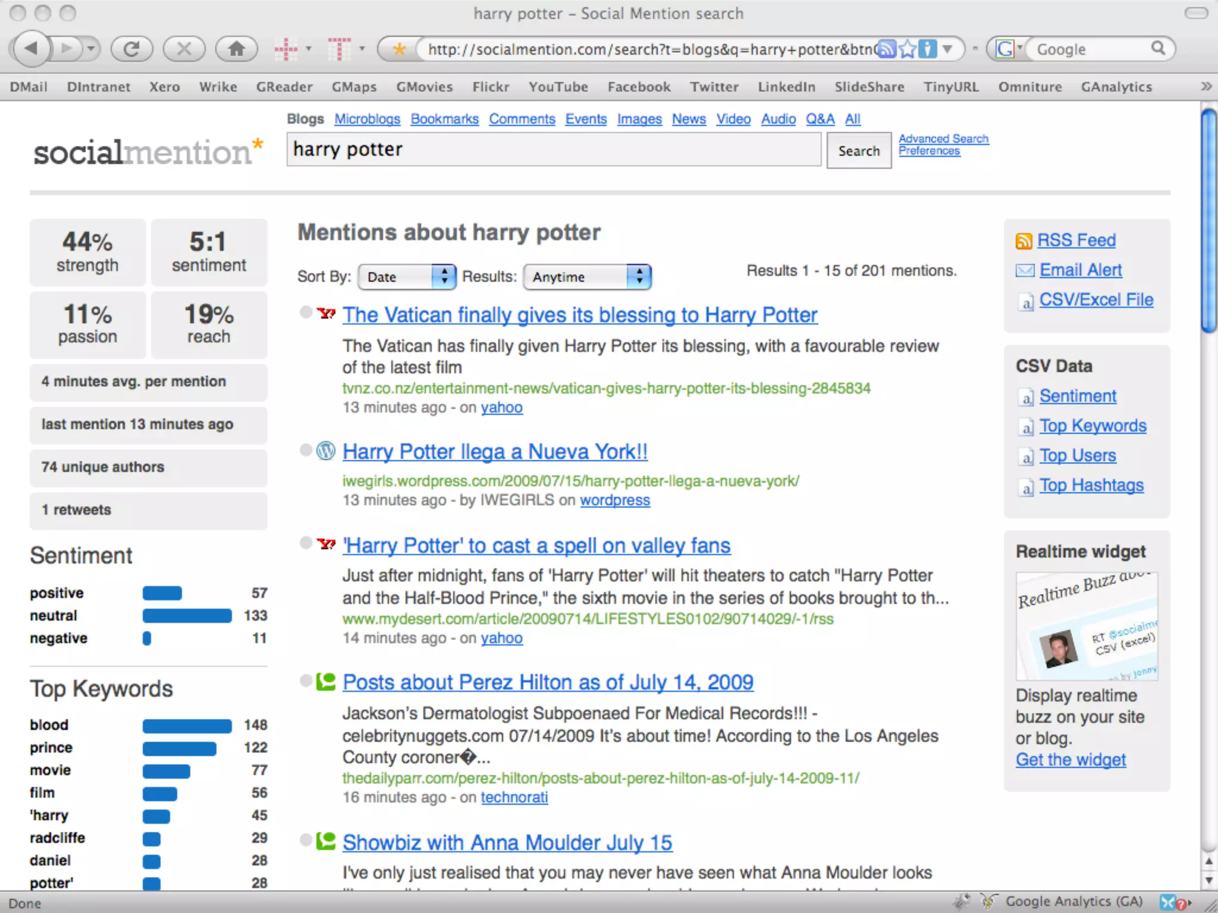Switch to the Microblogs search tab

coord(367,119)
